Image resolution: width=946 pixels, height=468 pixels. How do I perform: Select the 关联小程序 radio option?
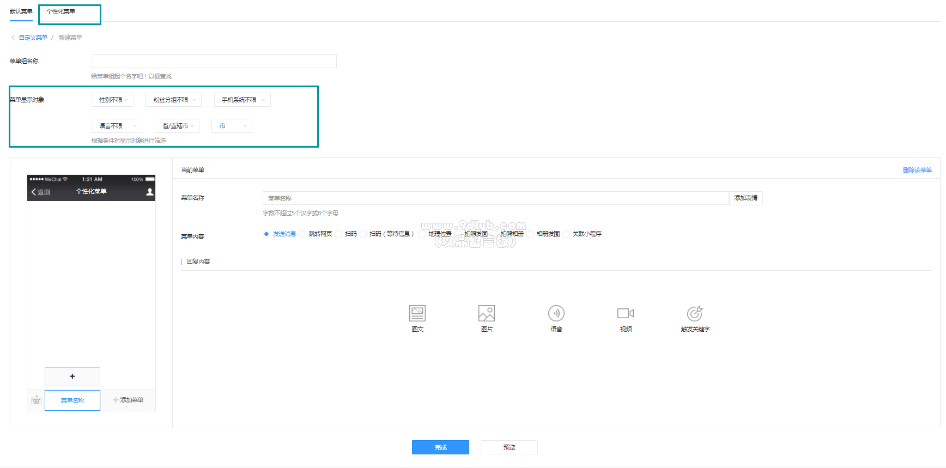pyautogui.click(x=567, y=234)
